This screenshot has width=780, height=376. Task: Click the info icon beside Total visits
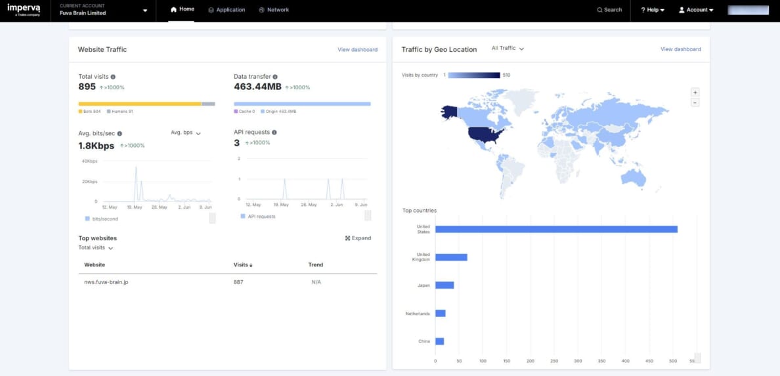[113, 77]
